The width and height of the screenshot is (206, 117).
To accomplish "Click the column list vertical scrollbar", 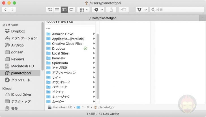I will [x=98, y=66].
